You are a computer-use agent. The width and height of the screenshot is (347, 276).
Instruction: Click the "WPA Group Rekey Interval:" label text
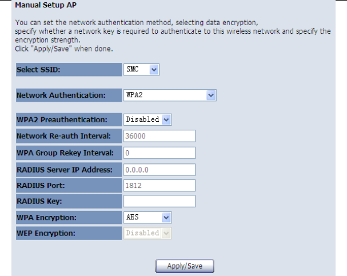click(66, 153)
